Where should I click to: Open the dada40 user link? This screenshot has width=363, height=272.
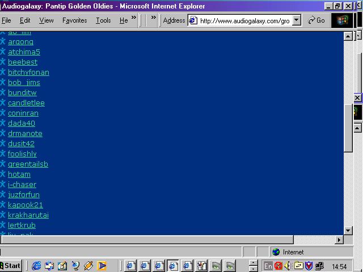coord(22,123)
